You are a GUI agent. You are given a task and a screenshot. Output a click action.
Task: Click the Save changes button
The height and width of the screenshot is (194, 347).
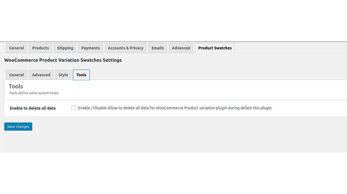point(18,127)
